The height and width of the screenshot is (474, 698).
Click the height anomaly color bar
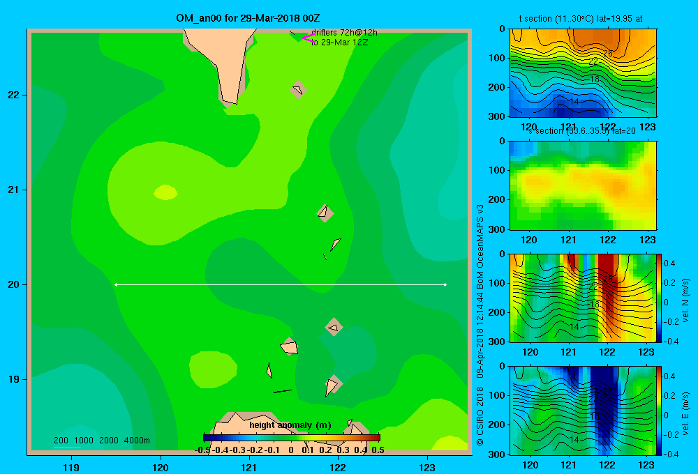tap(292, 438)
